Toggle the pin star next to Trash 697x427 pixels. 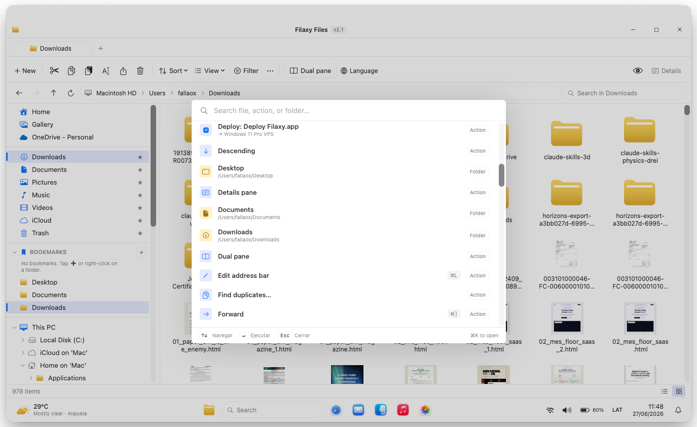[x=140, y=233]
